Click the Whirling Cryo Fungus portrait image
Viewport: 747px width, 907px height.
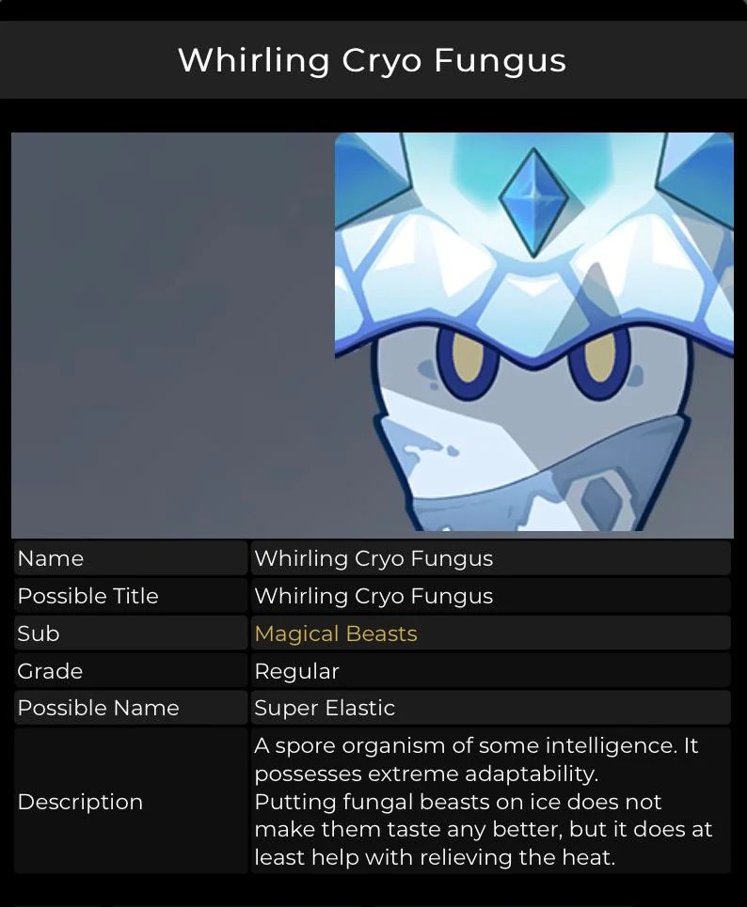tap(533, 332)
